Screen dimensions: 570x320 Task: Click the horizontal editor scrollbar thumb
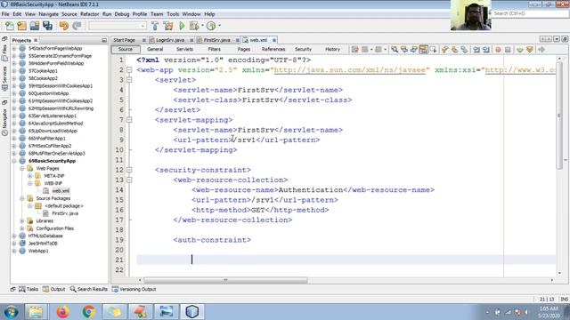point(225,280)
